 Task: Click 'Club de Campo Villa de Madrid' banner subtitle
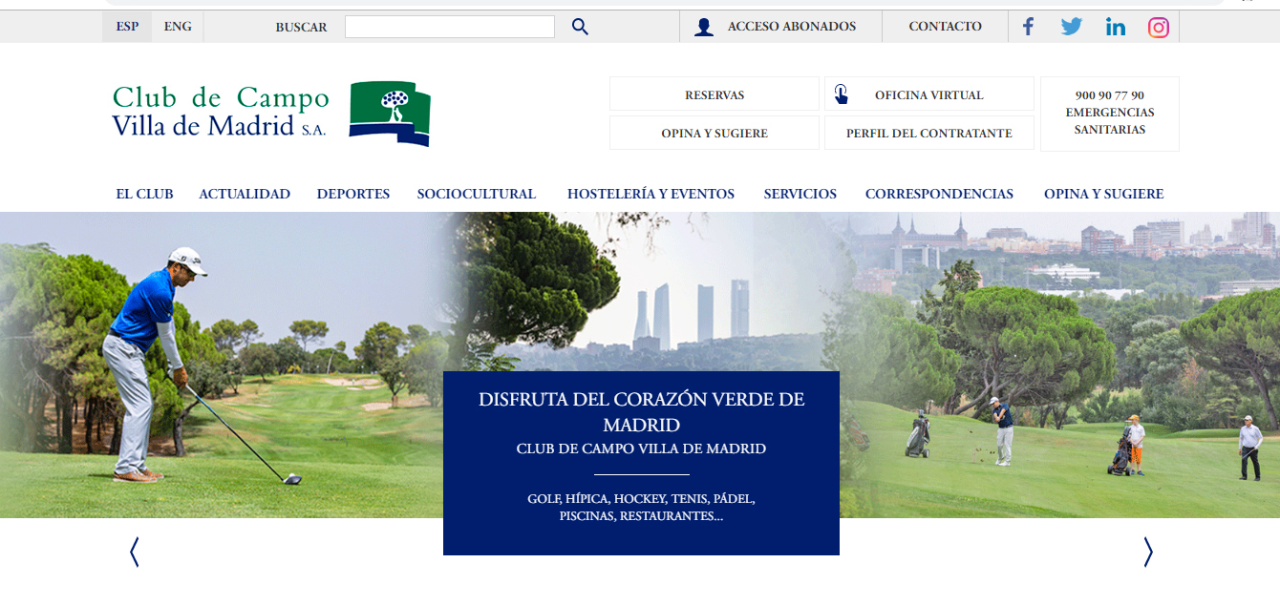tap(641, 449)
